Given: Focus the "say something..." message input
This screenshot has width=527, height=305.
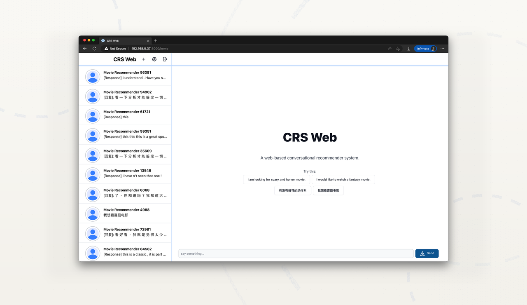Looking at the screenshot, I should [296, 253].
